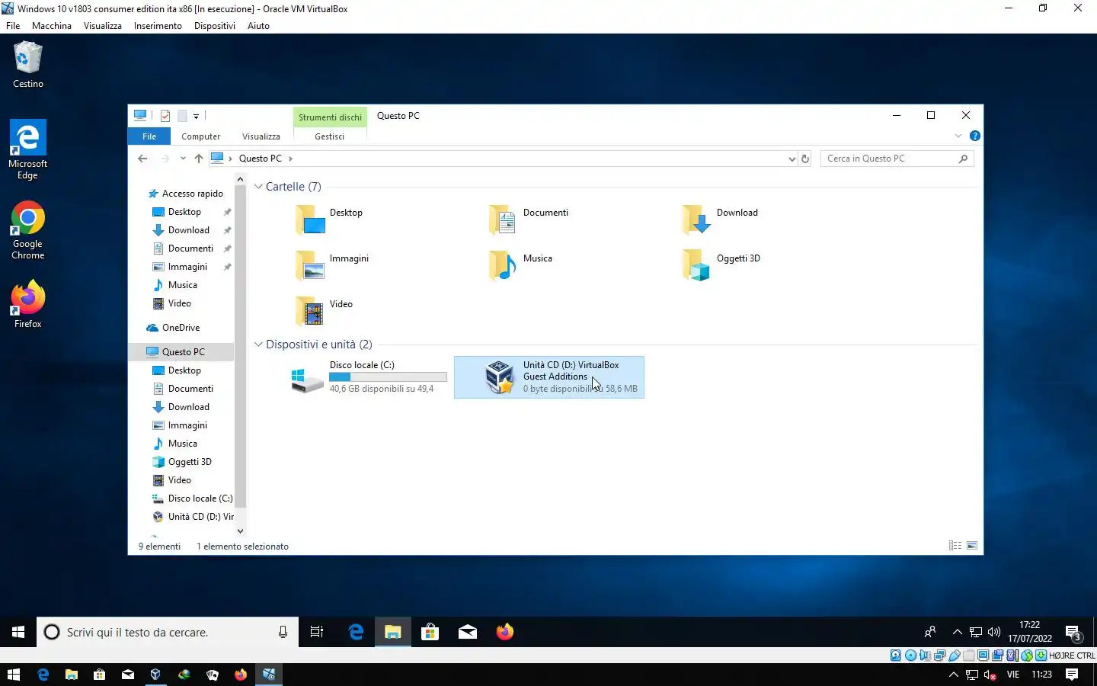Open the guest People icon in system tray
The image size is (1097, 686).
click(x=930, y=632)
